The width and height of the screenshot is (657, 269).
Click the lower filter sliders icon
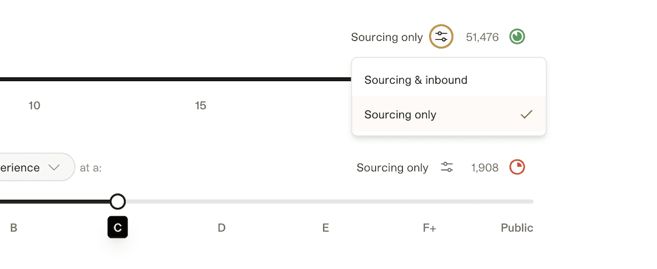tap(447, 167)
